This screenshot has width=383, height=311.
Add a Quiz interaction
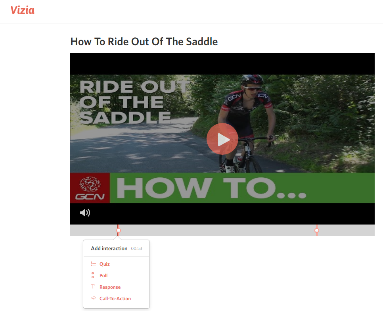coord(105,264)
